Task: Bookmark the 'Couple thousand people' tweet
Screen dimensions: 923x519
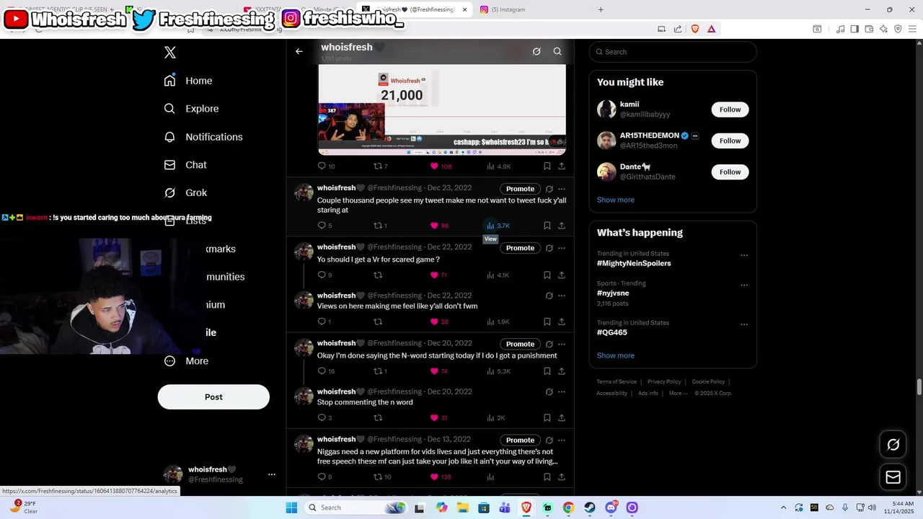Action: pos(547,226)
